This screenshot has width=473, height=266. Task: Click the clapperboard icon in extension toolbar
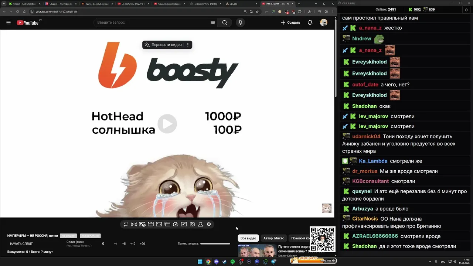[150, 224]
